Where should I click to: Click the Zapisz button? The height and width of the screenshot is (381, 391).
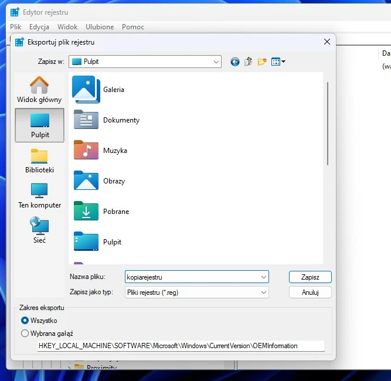click(x=310, y=277)
